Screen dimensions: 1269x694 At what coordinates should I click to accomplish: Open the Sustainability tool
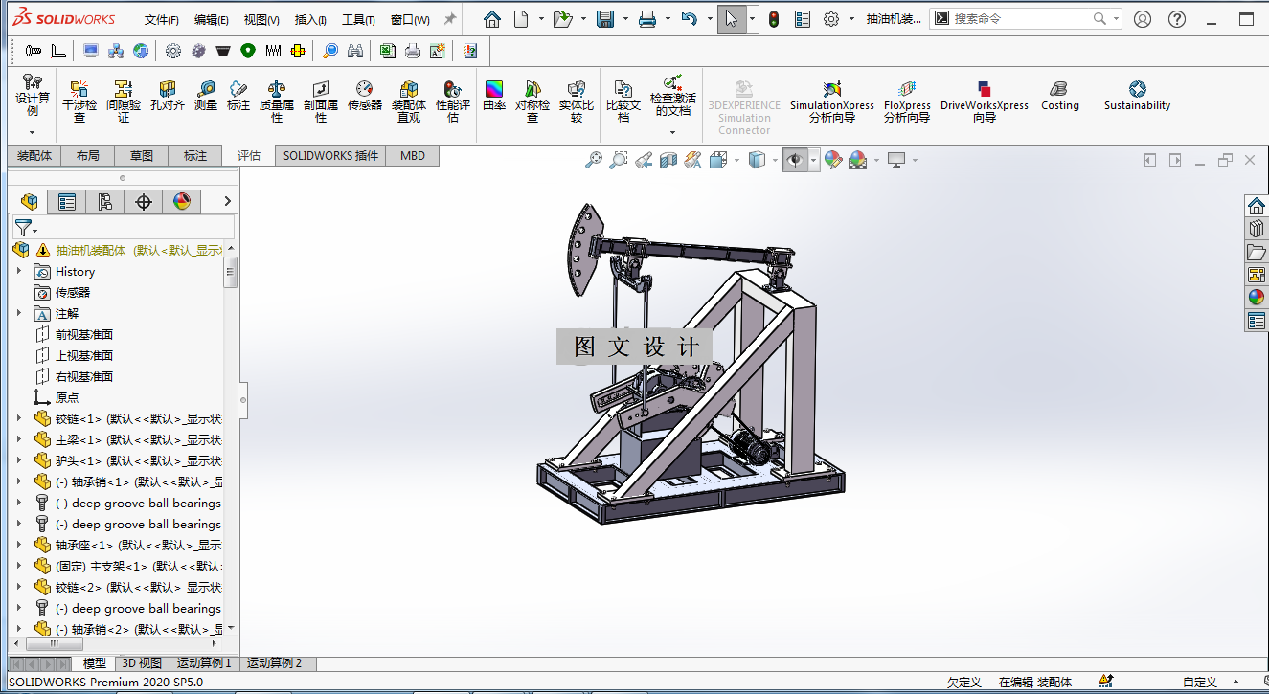pos(1138,96)
